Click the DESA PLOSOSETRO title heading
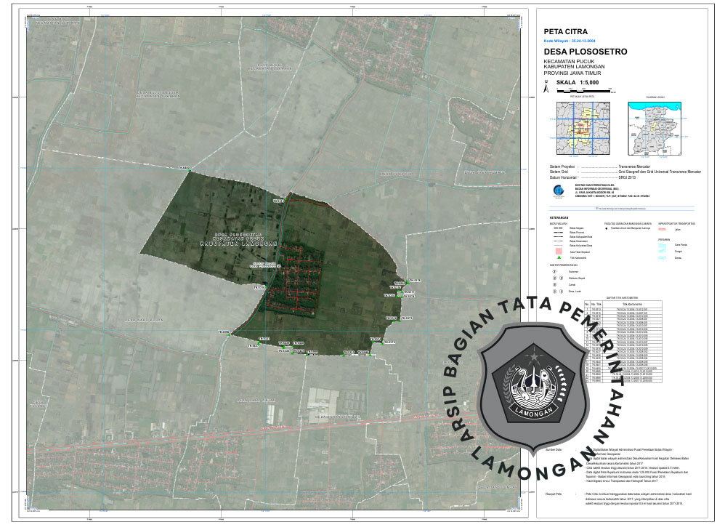The width and height of the screenshot is (725, 530). tap(585, 52)
